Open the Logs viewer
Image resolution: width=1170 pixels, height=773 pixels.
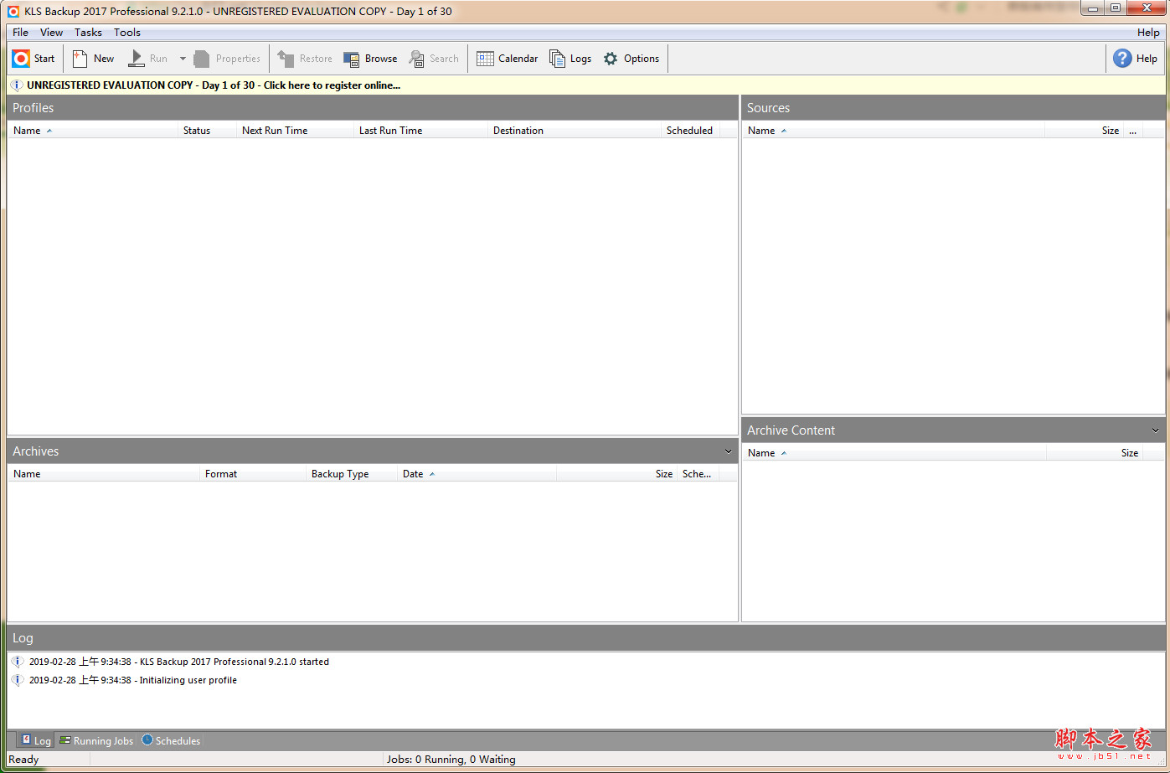(x=570, y=59)
